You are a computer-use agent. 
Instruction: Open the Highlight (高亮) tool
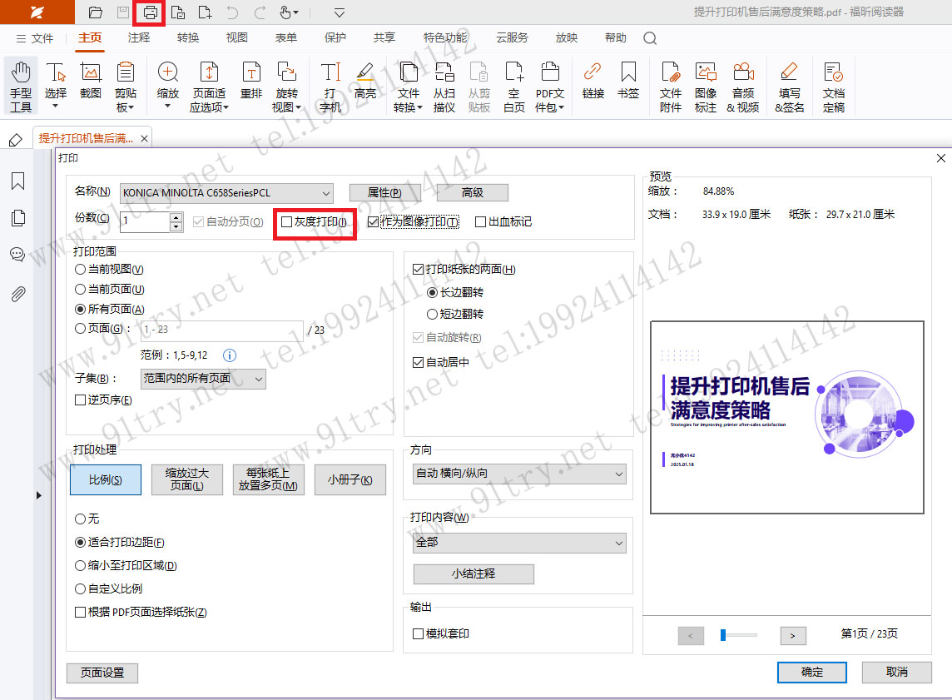366,83
